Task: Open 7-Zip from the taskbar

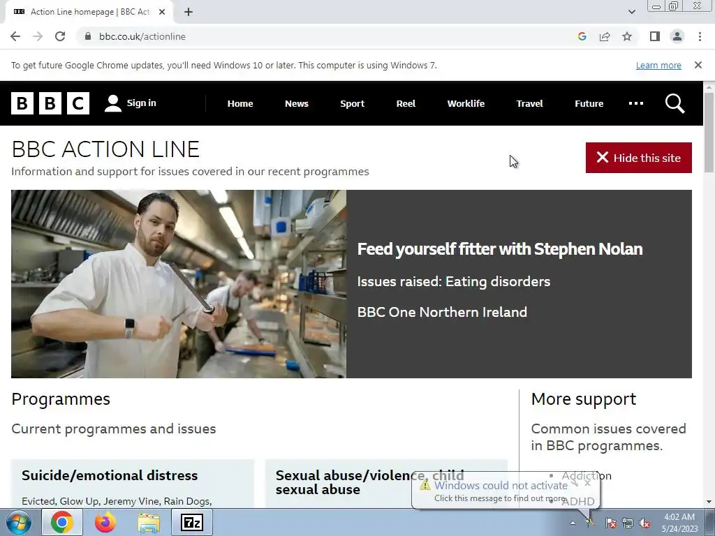Action: click(192, 522)
